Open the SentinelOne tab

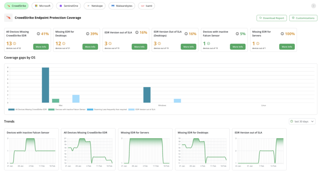tap(68, 6)
